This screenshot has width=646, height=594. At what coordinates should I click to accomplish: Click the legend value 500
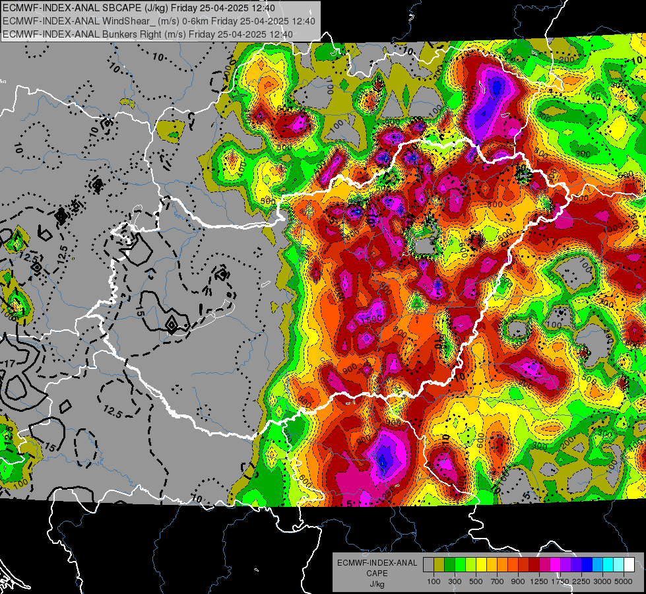coord(476,581)
